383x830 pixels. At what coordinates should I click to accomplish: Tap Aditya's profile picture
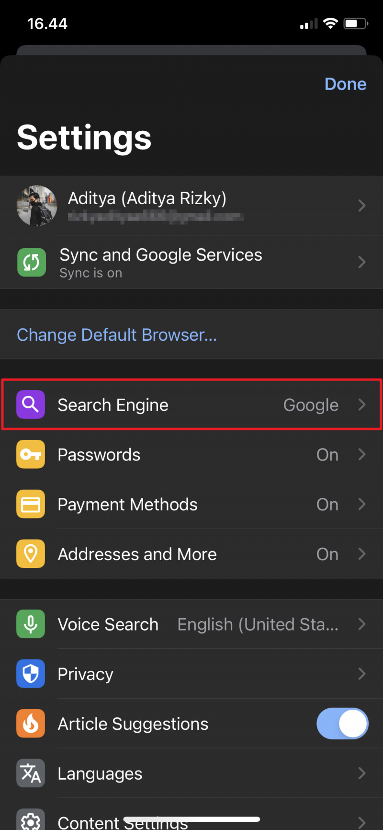click(37, 206)
